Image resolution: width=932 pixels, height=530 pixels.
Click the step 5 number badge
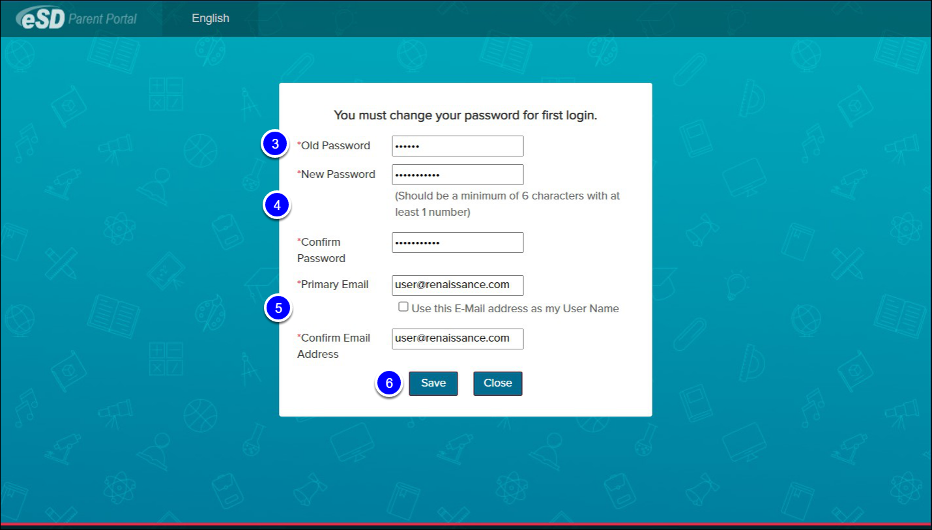[278, 308]
